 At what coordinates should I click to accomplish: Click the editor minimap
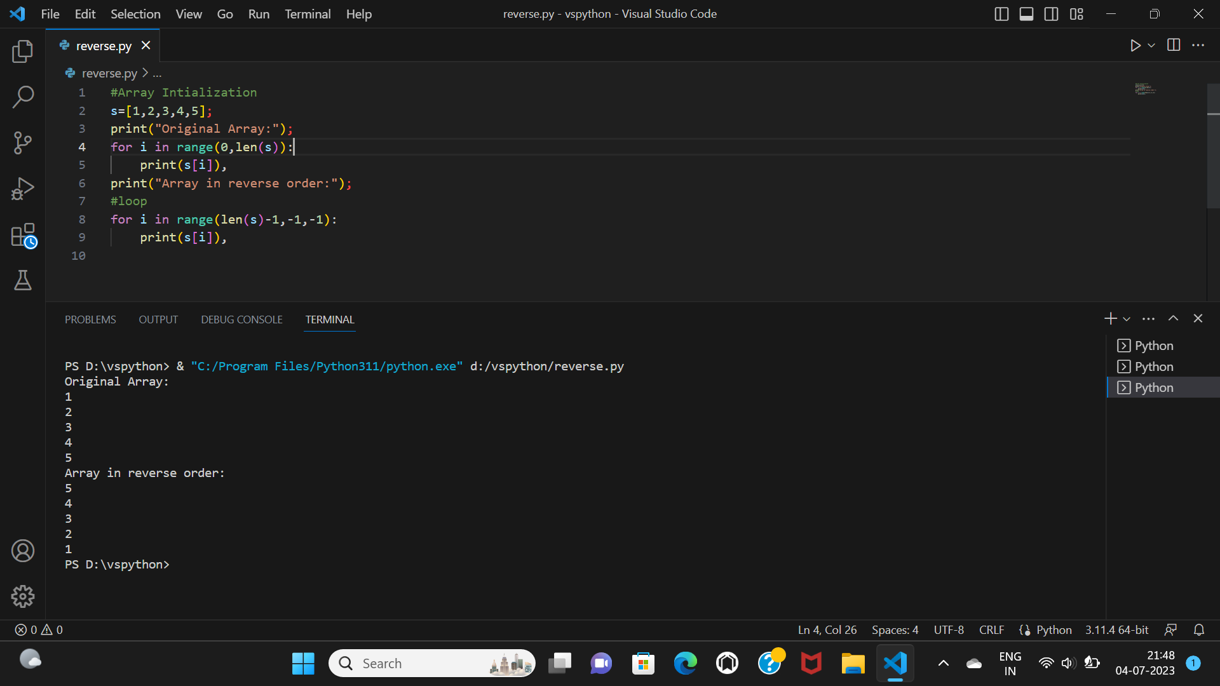(x=1146, y=89)
